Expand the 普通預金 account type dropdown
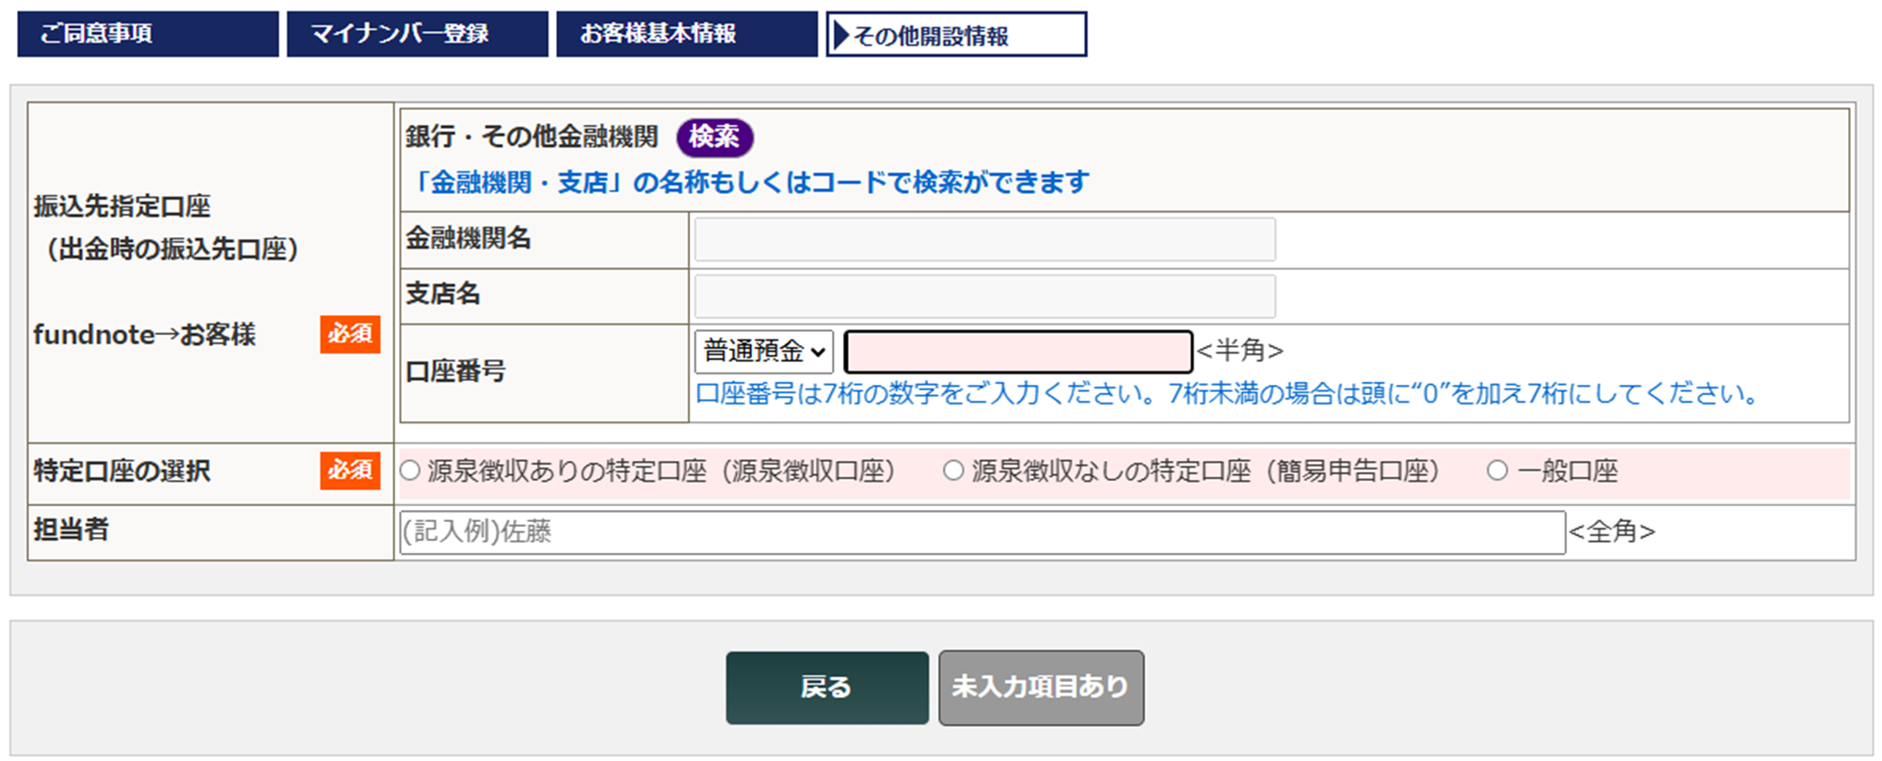 tap(763, 352)
